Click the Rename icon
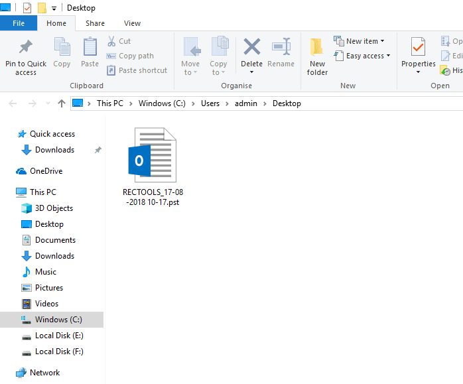Screen dimensions: 463x384 coord(281,46)
